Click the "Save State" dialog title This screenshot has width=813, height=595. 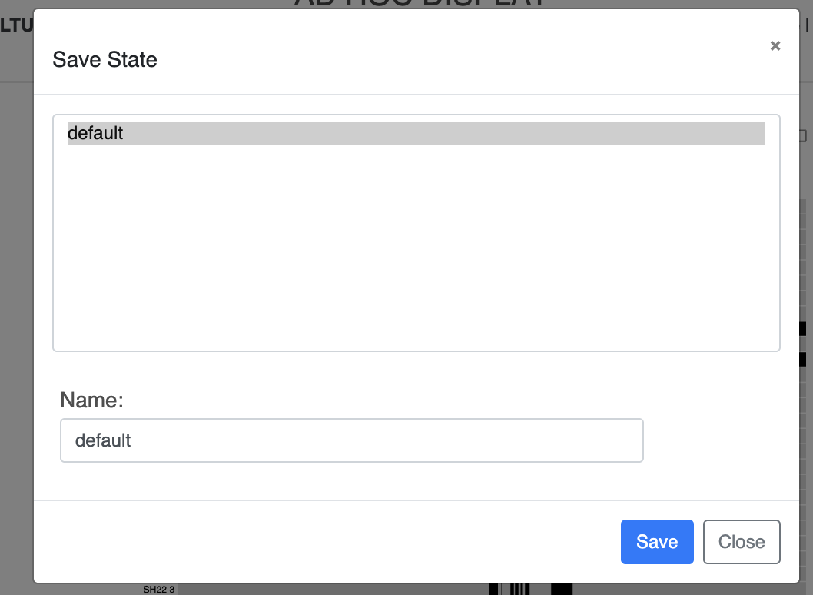pyautogui.click(x=105, y=60)
